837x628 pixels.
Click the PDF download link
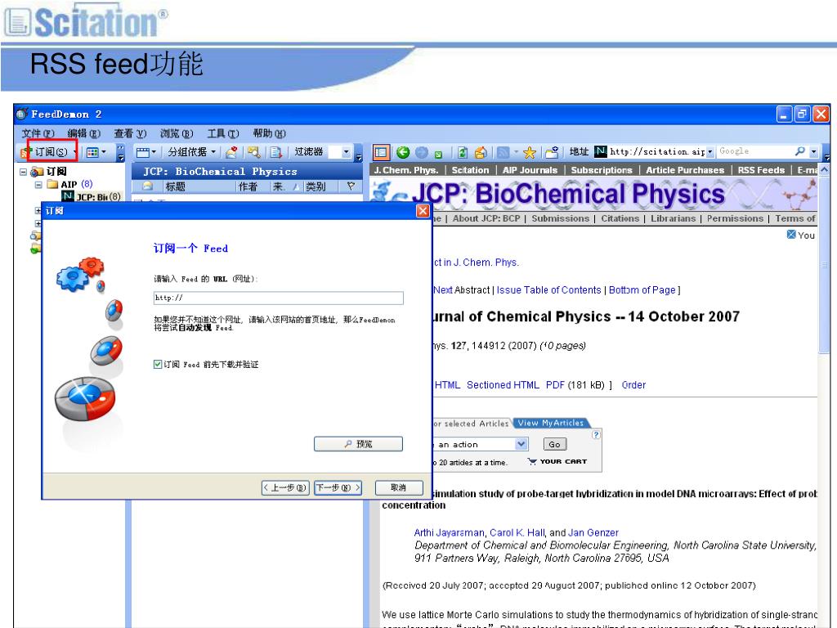[555, 385]
